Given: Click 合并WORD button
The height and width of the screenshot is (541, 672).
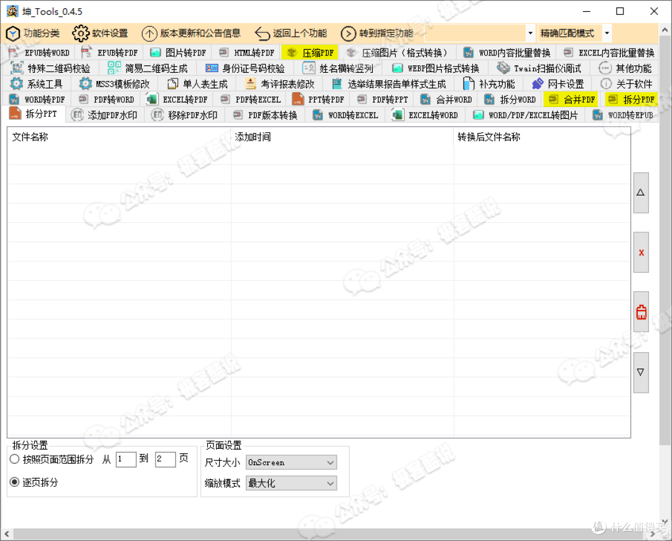Looking at the screenshot, I should tap(446, 100).
